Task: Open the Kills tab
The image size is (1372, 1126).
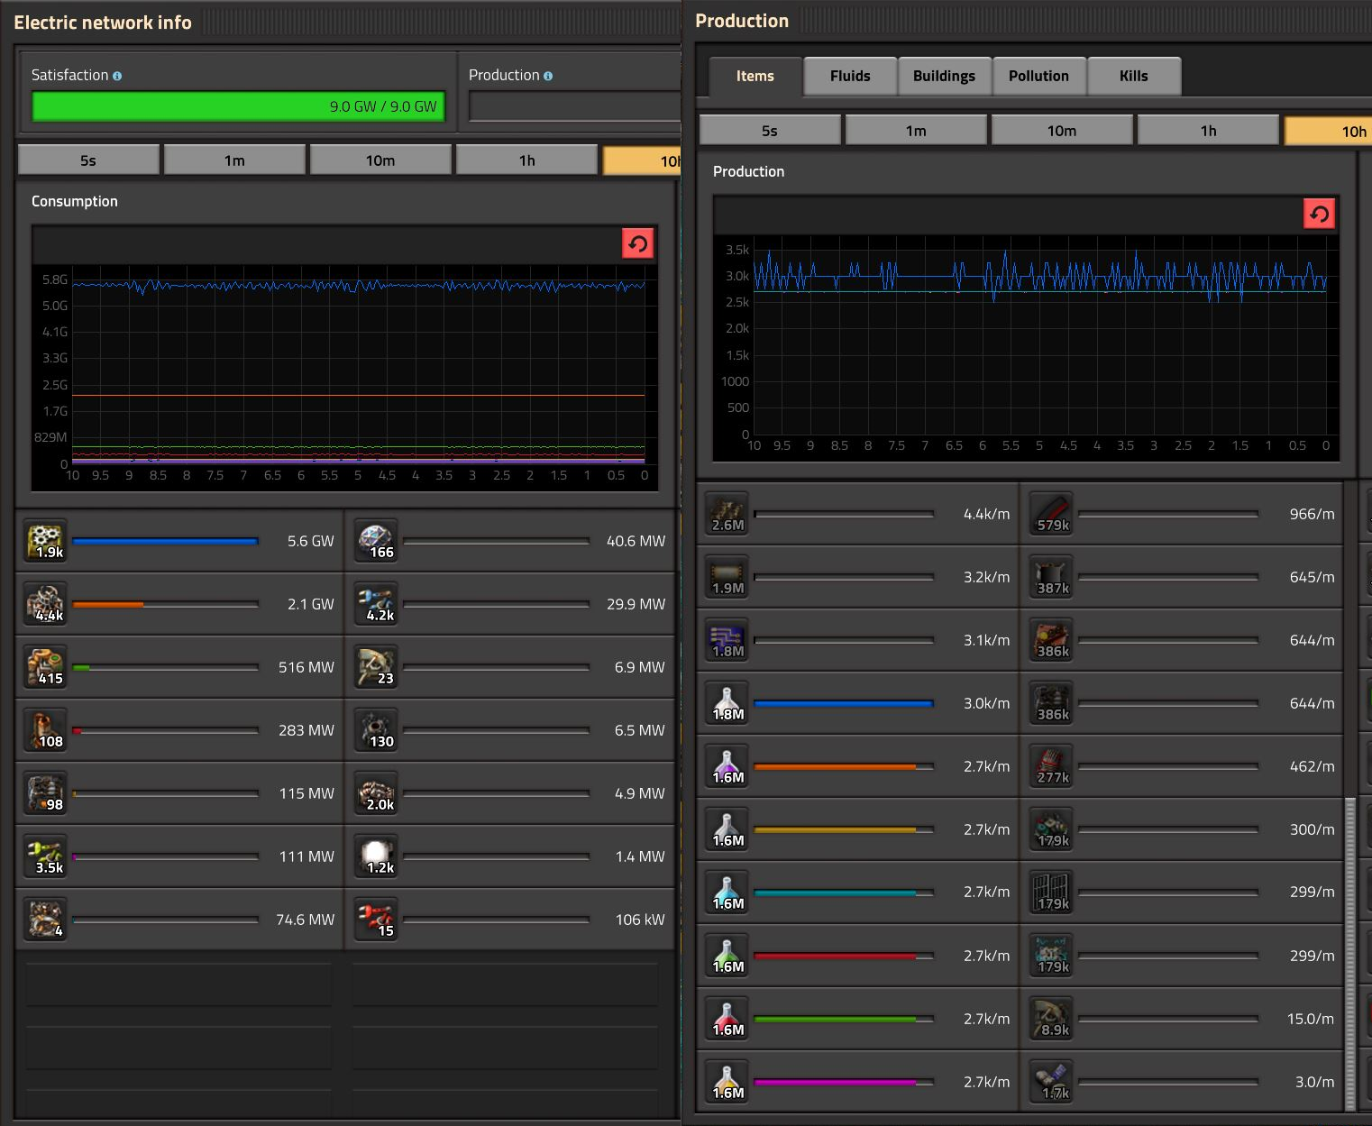Action: (1133, 76)
